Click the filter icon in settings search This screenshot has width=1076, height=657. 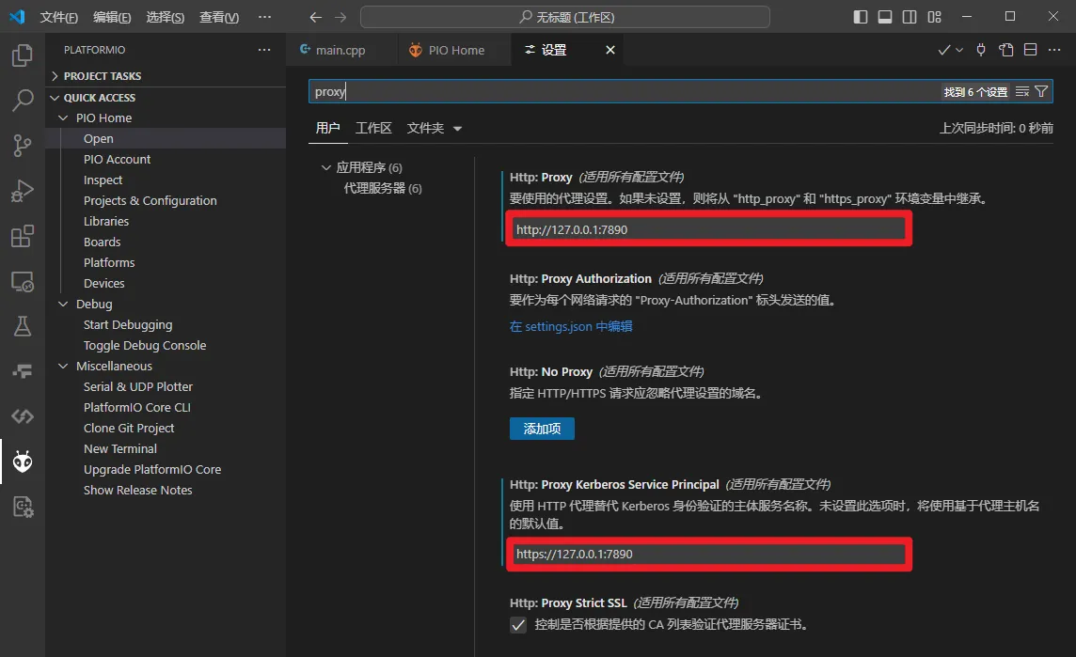point(1041,92)
